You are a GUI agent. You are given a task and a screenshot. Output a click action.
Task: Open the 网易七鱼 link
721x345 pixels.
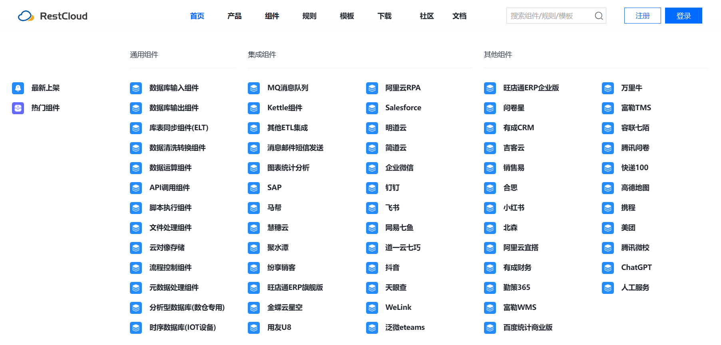[399, 228]
